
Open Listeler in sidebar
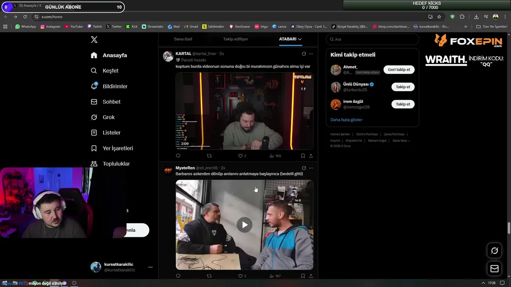105,133
